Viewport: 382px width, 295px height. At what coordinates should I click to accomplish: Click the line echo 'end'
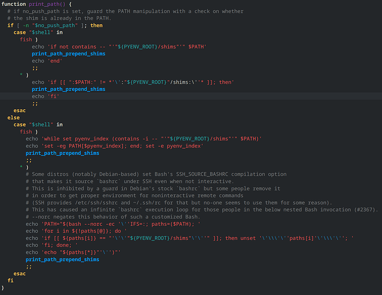tap(47, 61)
